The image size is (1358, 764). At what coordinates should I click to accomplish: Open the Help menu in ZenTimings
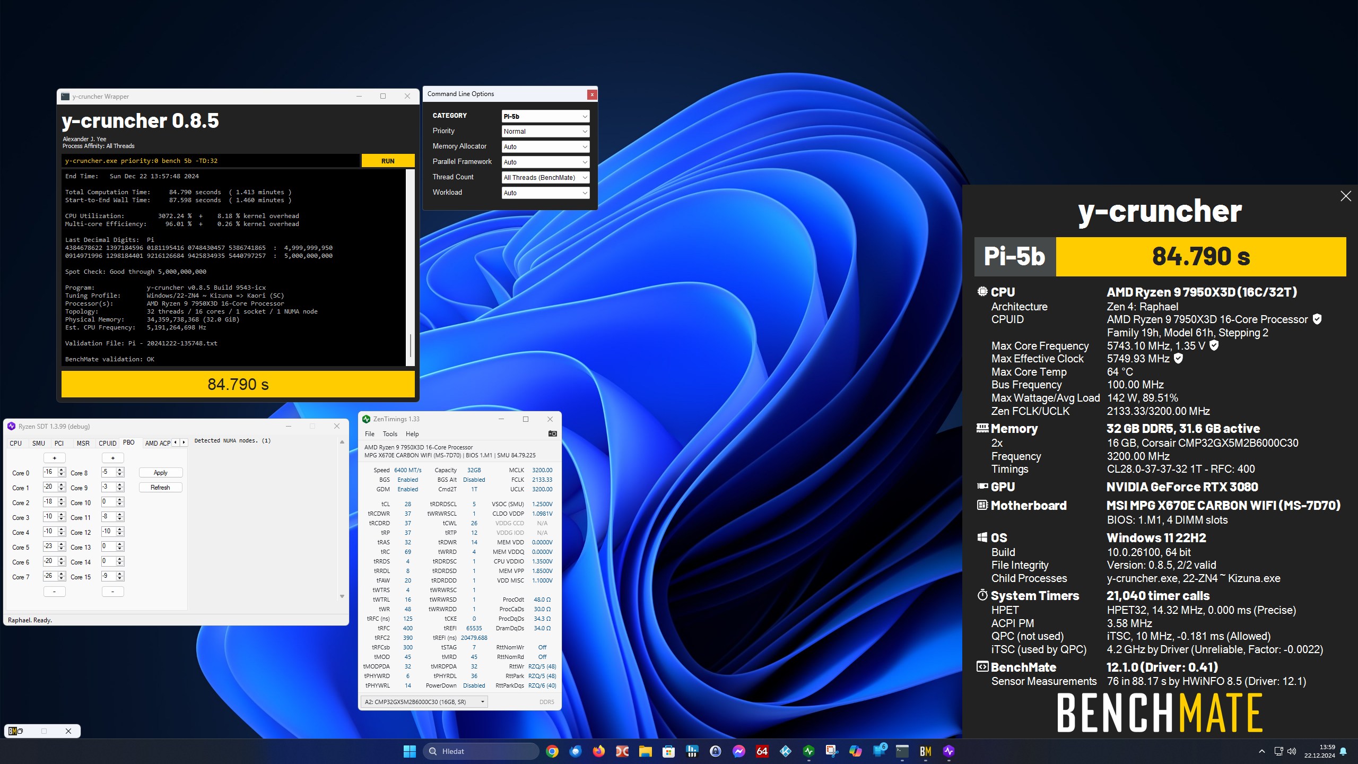412,434
